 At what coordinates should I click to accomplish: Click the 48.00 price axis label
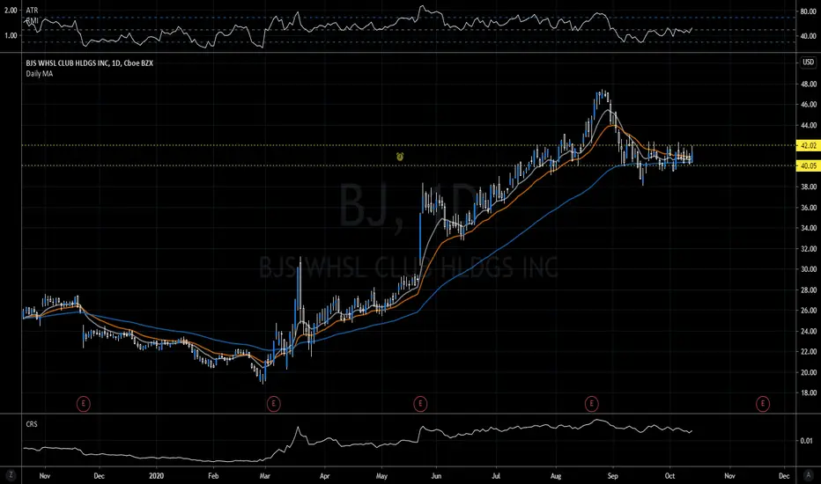(x=809, y=84)
